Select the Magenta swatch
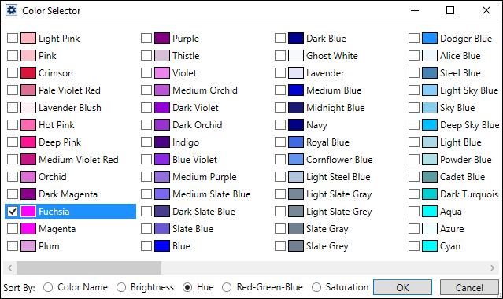This screenshot has width=503, height=299. 28,229
